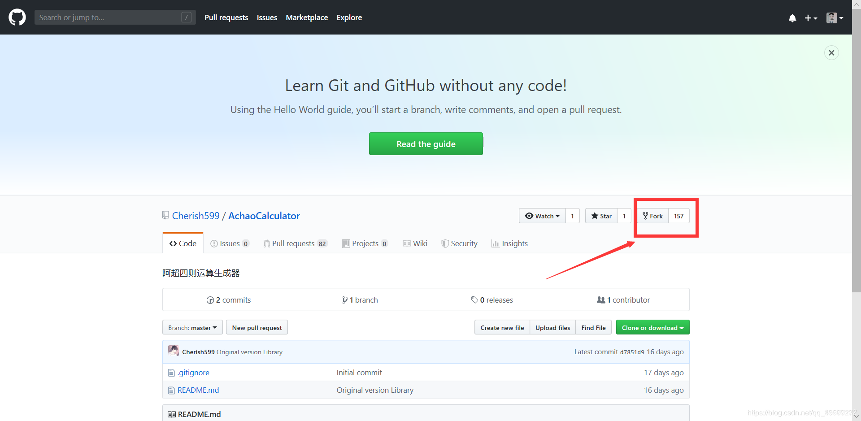Click the scrollbar down arrow
Screen dimensions: 861x421
pyautogui.click(x=856, y=417)
